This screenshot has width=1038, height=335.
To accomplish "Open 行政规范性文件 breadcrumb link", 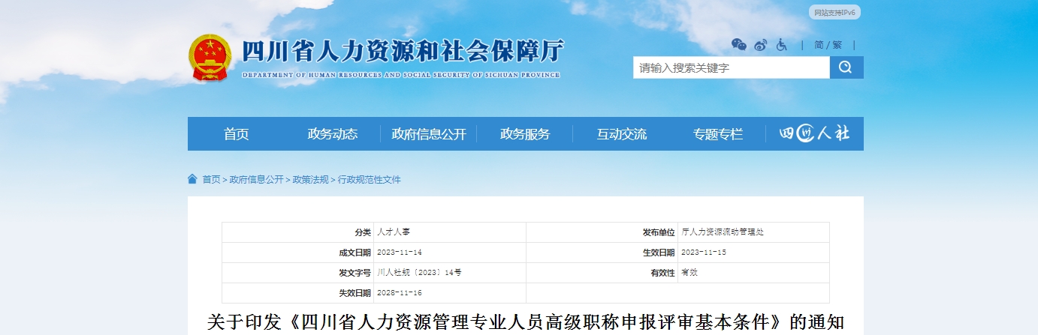I will pyautogui.click(x=369, y=180).
